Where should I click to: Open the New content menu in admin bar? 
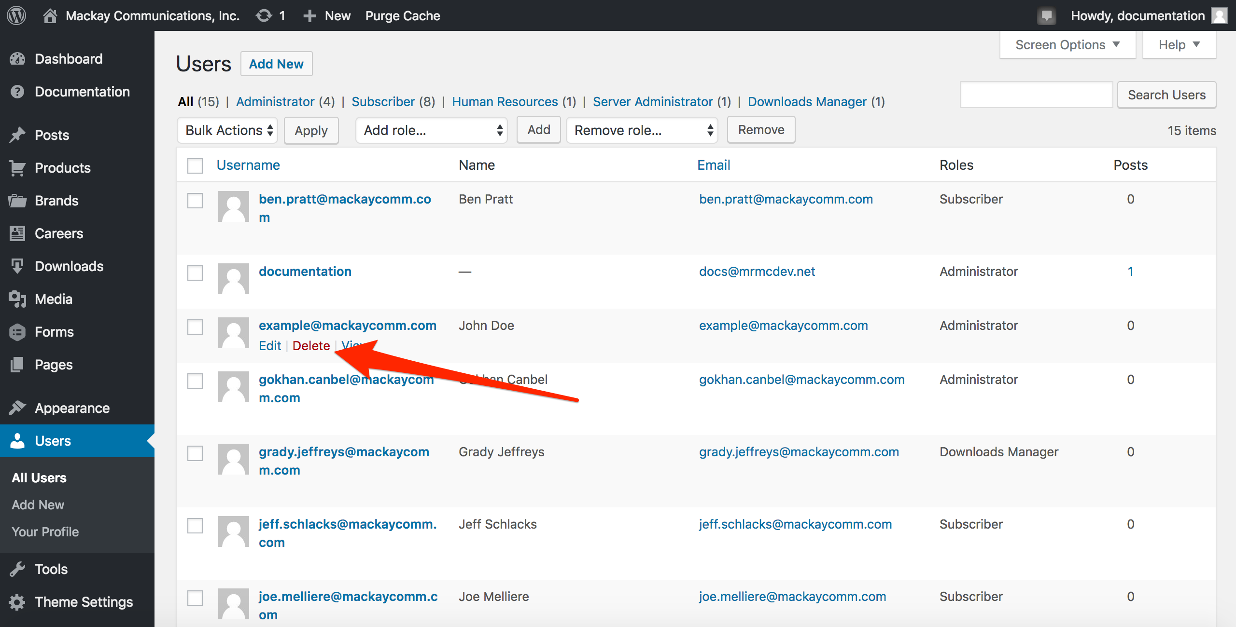[x=327, y=16]
